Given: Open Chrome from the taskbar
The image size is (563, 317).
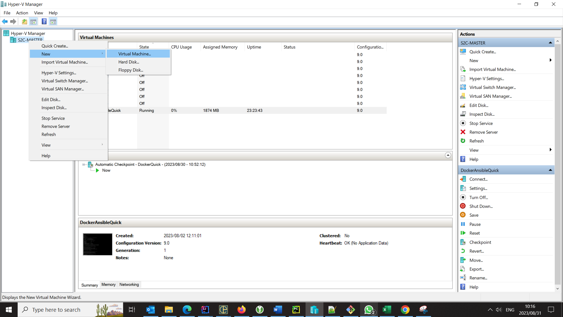Looking at the screenshot, I should coord(405,310).
